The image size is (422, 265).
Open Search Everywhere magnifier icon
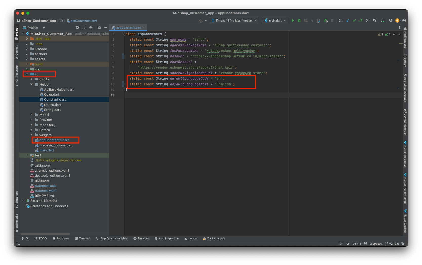pos(391,21)
